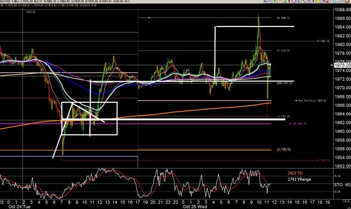Click the symbol info header at top left
The height and width of the screenshot is (209, 351).
click(x=65, y=1)
